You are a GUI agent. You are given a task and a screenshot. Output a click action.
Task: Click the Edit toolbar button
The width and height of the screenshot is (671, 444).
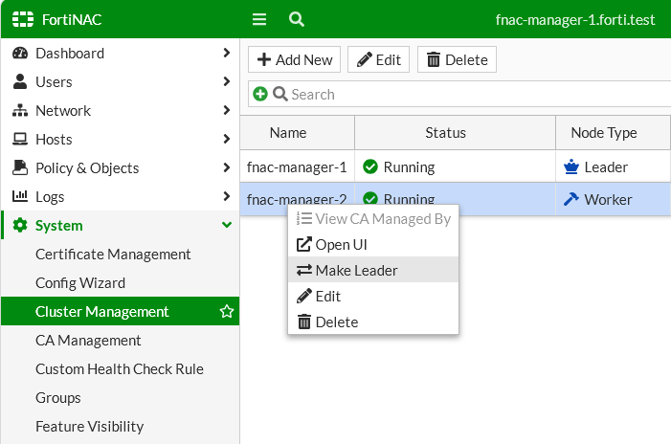point(378,59)
